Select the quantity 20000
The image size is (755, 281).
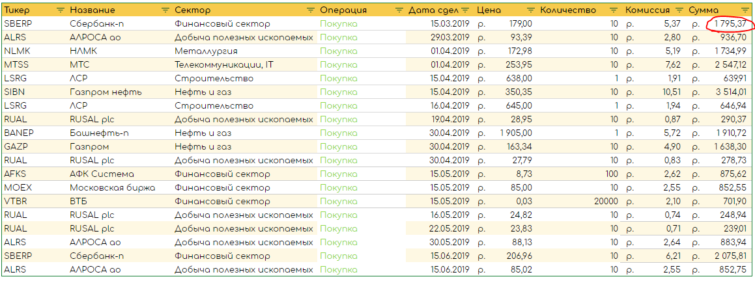pyautogui.click(x=606, y=201)
